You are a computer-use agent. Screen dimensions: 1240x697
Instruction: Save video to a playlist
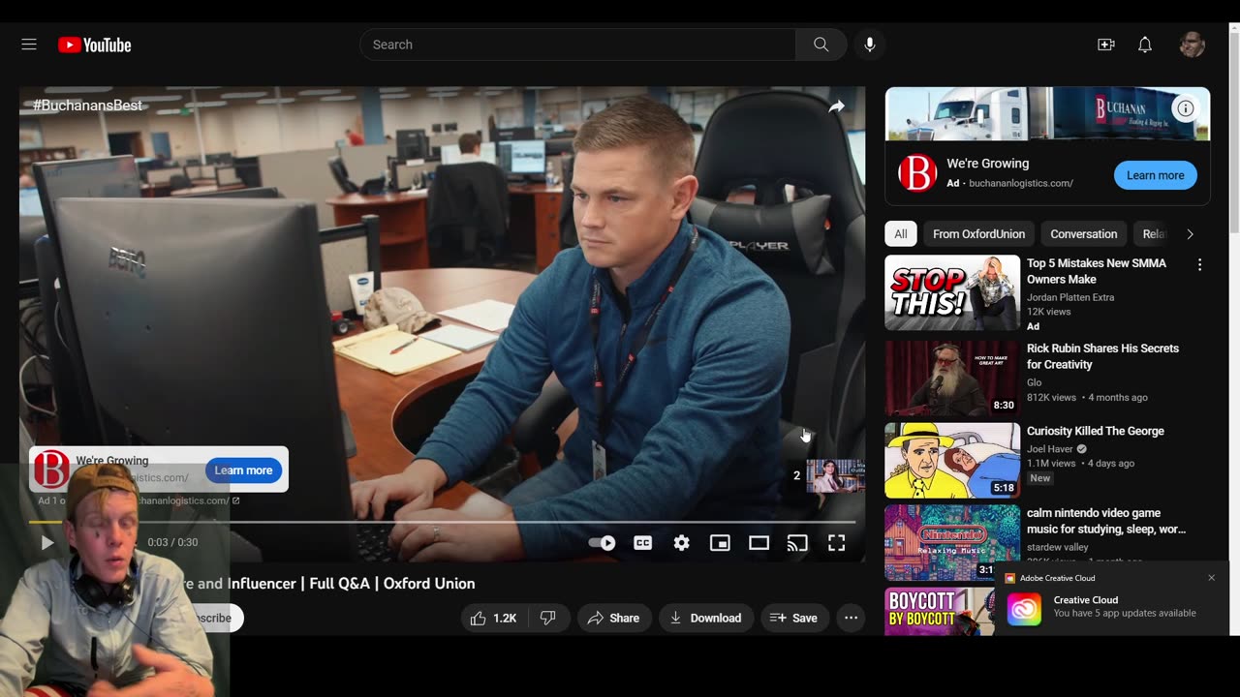793,618
